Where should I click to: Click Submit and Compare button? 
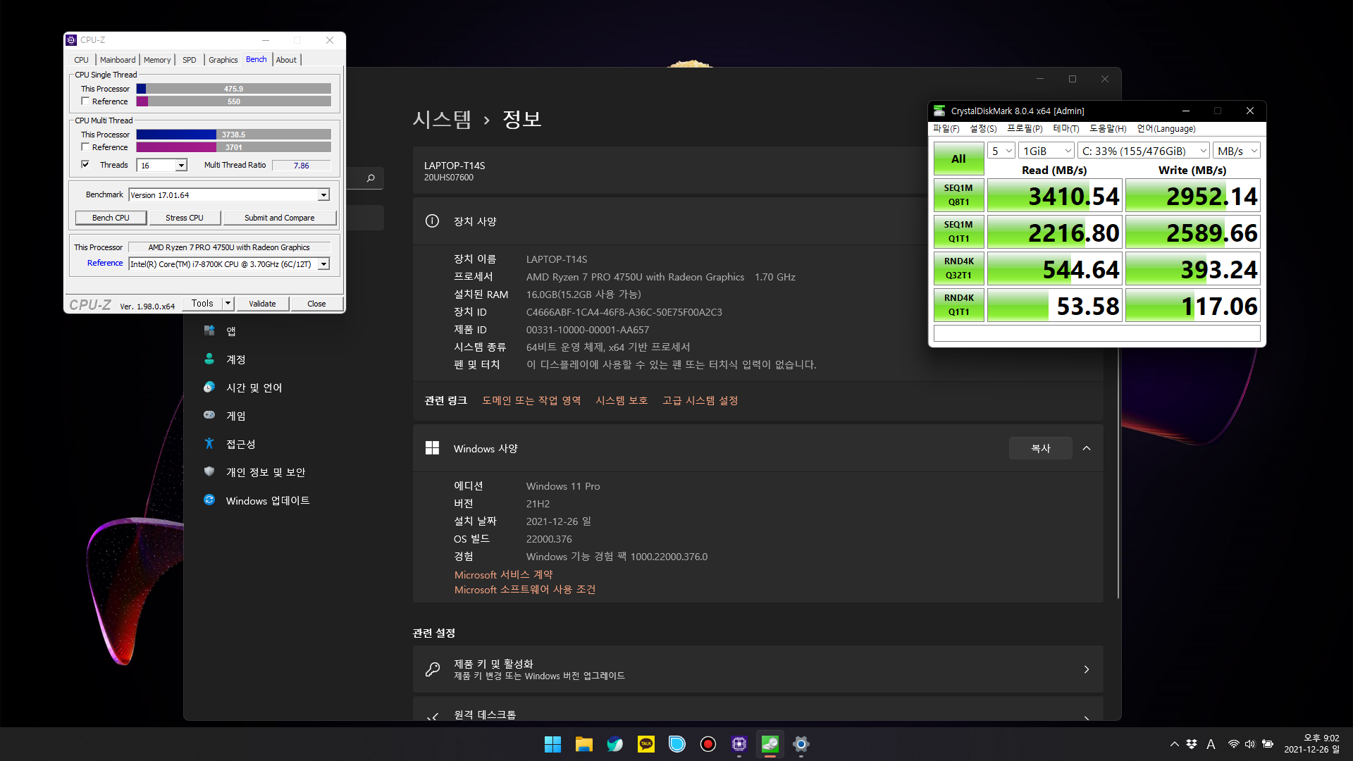pos(280,218)
